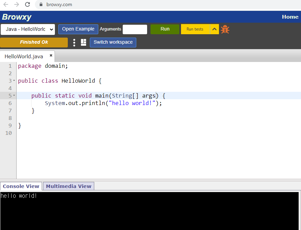The width and height of the screenshot is (301, 230).
Task: Collapse code fold at line 5
Action: click(x=14, y=95)
